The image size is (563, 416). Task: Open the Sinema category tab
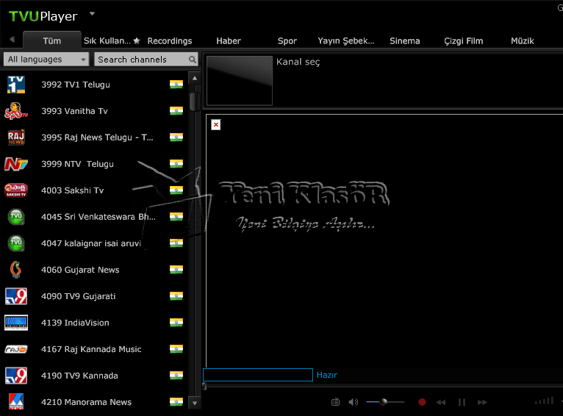tap(405, 41)
